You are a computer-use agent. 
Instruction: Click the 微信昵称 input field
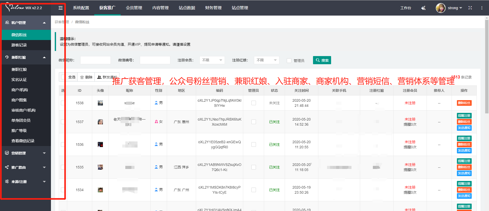click(x=96, y=60)
